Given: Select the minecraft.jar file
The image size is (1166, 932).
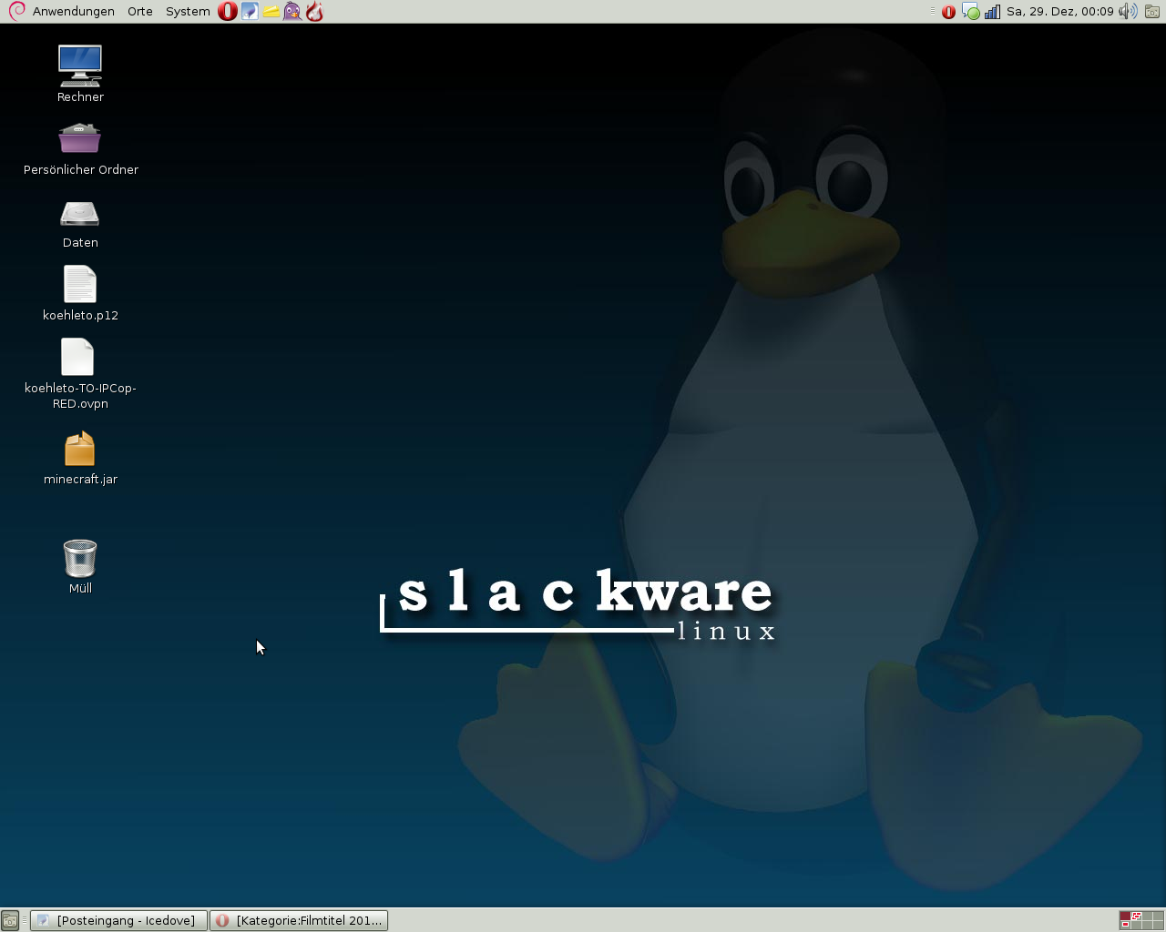Looking at the screenshot, I should 80,449.
